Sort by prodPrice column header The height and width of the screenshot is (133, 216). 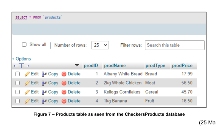[x=182, y=66]
